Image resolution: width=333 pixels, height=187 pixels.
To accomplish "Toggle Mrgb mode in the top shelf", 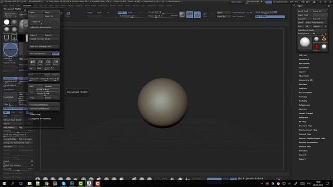I will point(90,12).
